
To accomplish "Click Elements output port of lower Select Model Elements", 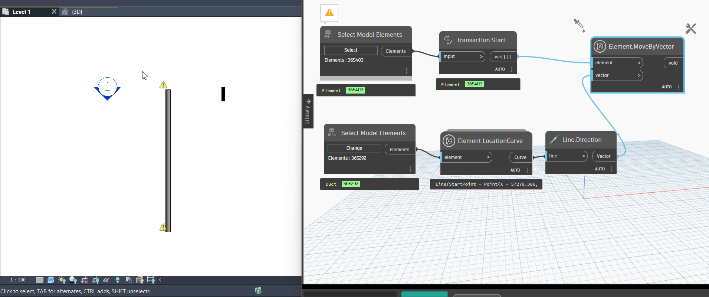I will coord(400,150).
